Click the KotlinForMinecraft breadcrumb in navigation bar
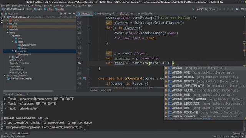The width and height of the screenshot is (246, 138). coord(13,9)
